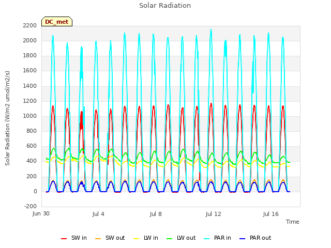Select the PAR in legend label
This screenshot has height=248, width=331.
[x=222, y=238]
